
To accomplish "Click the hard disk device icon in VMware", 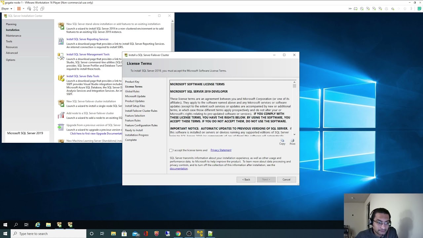I will (x=356, y=9).
